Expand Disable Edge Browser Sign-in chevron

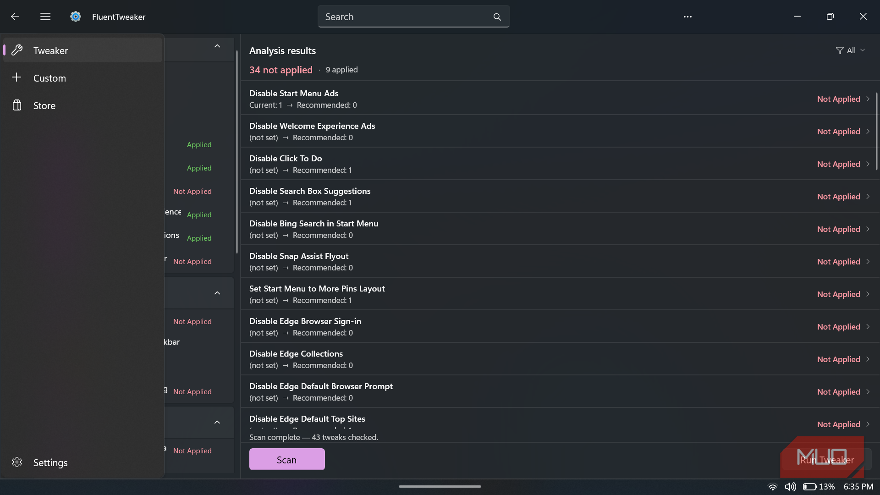click(x=868, y=326)
